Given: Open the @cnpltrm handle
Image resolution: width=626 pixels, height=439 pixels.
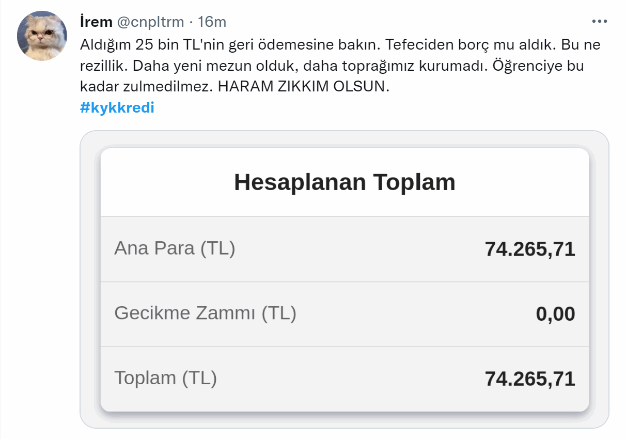Looking at the screenshot, I should [150, 22].
